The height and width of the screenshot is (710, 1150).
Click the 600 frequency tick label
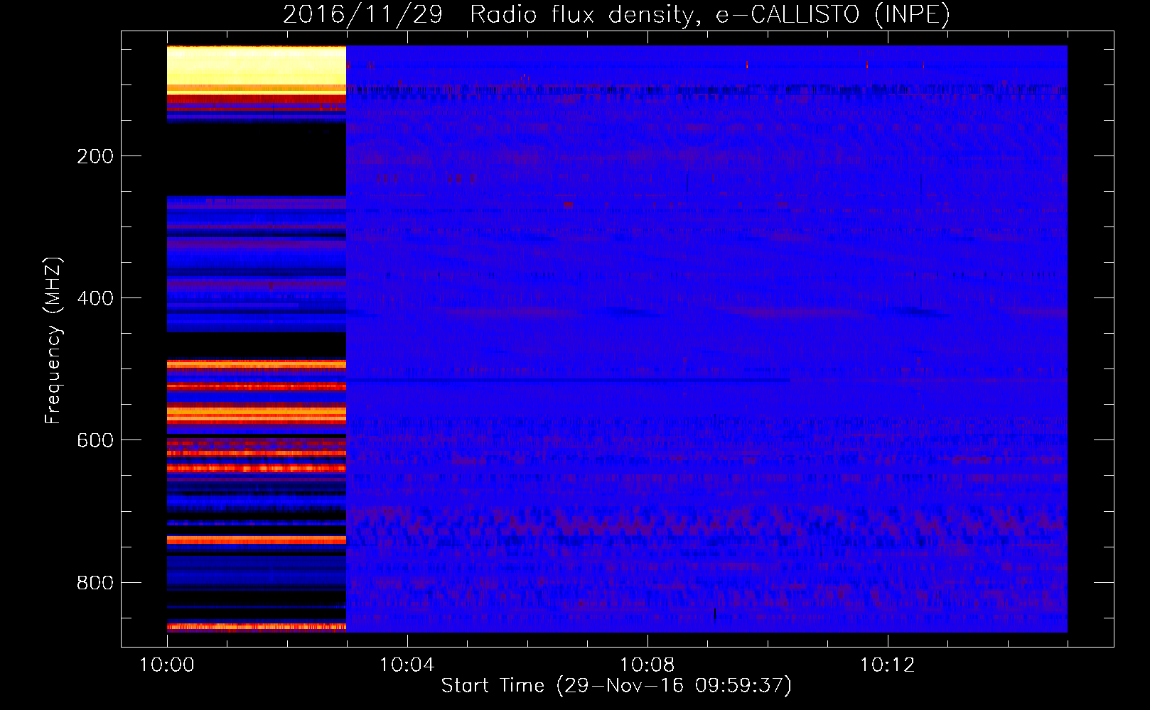pyautogui.click(x=95, y=440)
